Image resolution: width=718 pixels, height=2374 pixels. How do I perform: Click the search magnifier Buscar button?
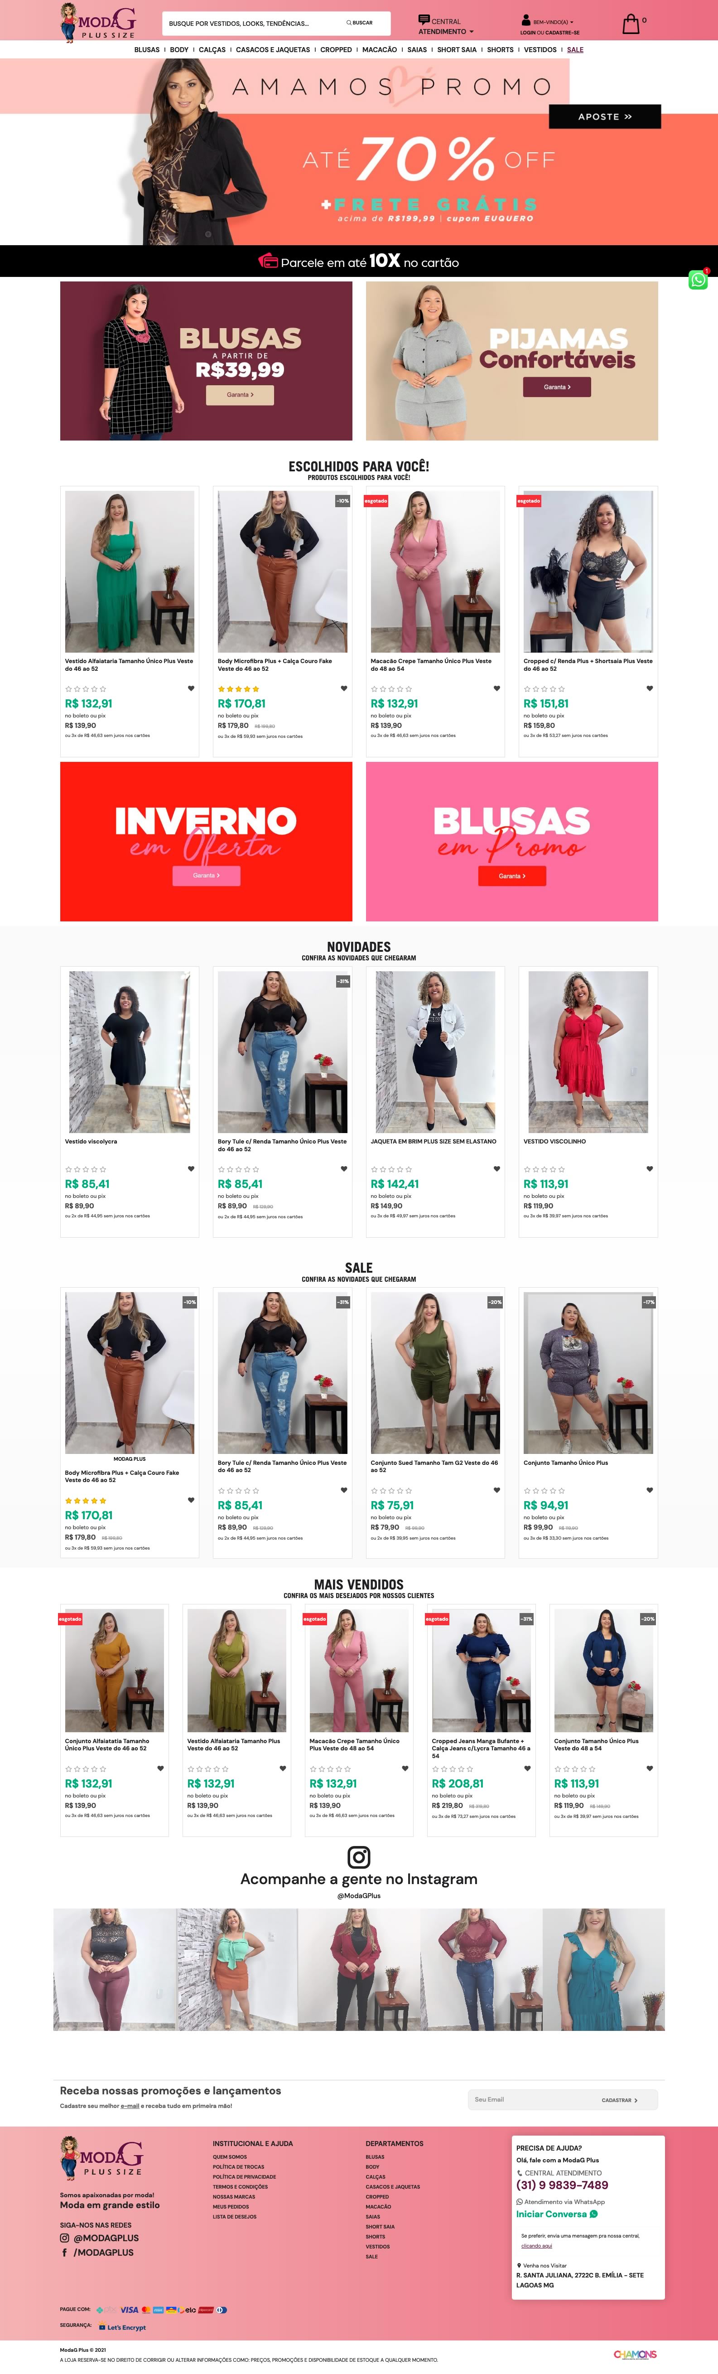360,23
